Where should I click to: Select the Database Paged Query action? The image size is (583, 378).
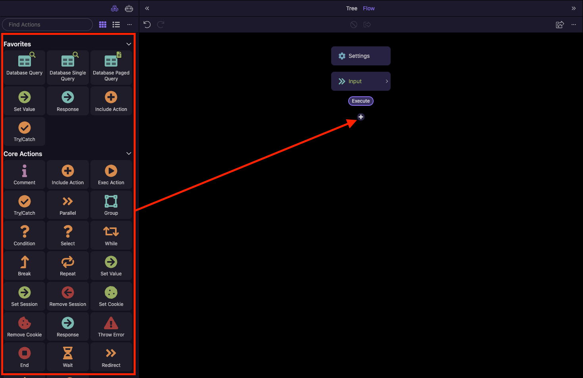[x=111, y=67]
